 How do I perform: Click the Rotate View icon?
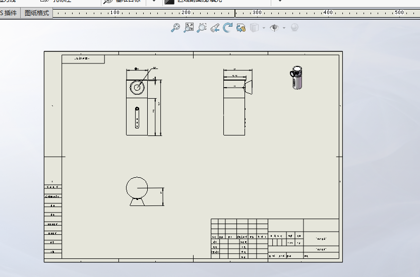228,28
